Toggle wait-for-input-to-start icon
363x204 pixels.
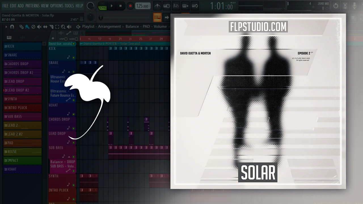pyautogui.click(x=167, y=6)
